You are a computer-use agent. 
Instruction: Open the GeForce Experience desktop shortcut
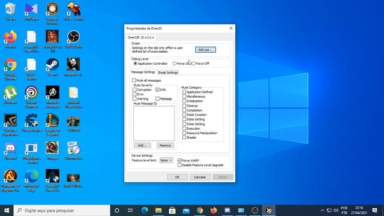[x=10, y=125]
